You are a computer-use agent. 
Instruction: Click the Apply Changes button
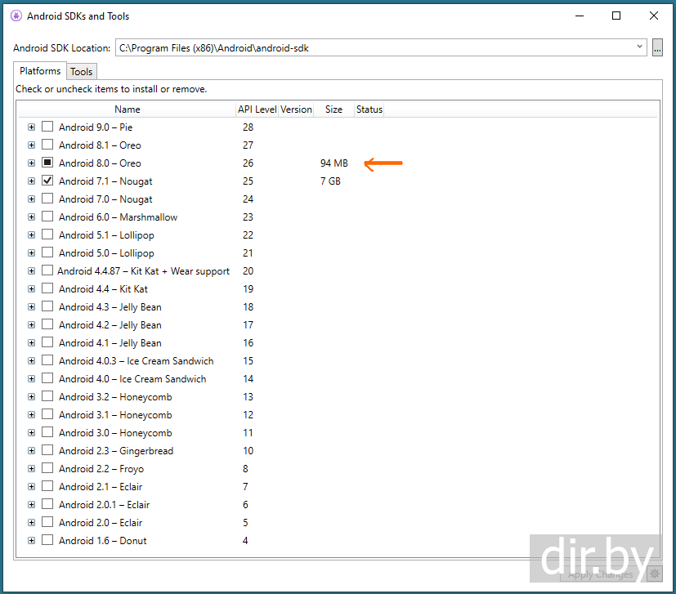(x=600, y=574)
